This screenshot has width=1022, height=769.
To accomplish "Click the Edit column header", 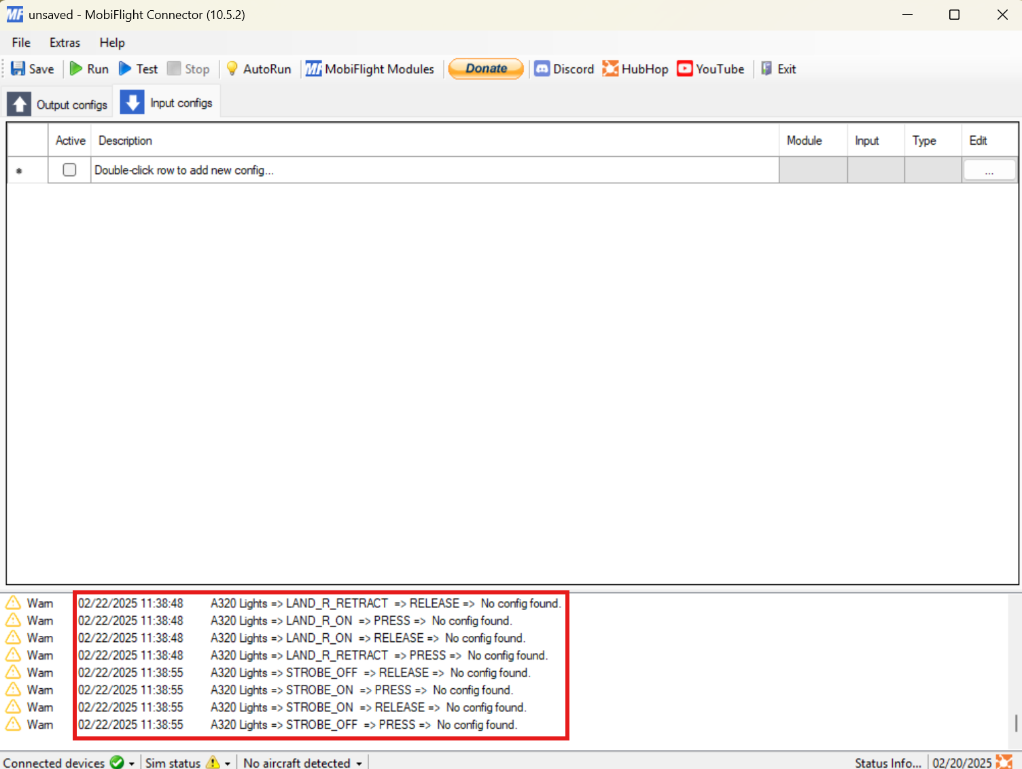I will pyautogui.click(x=989, y=141).
